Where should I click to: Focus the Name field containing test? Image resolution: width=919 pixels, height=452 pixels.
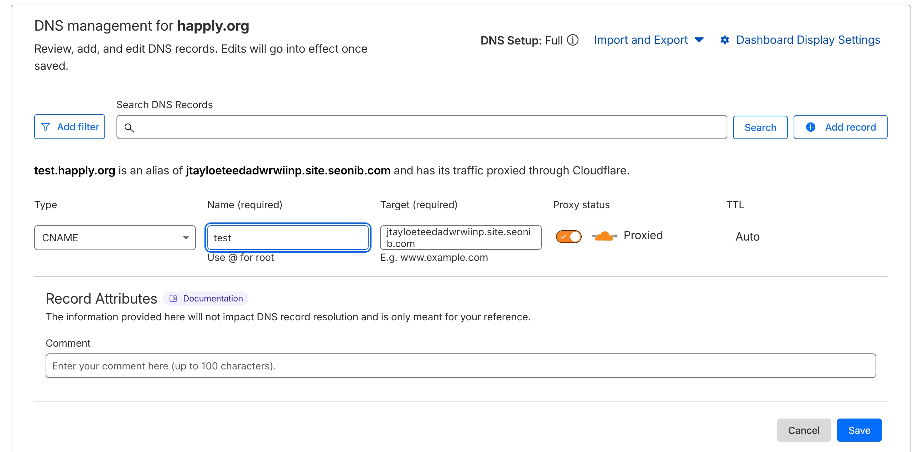[287, 237]
